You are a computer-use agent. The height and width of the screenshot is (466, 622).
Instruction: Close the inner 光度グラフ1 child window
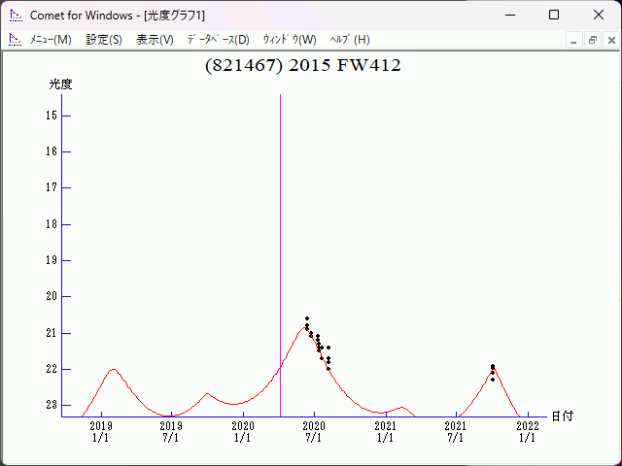pos(609,40)
